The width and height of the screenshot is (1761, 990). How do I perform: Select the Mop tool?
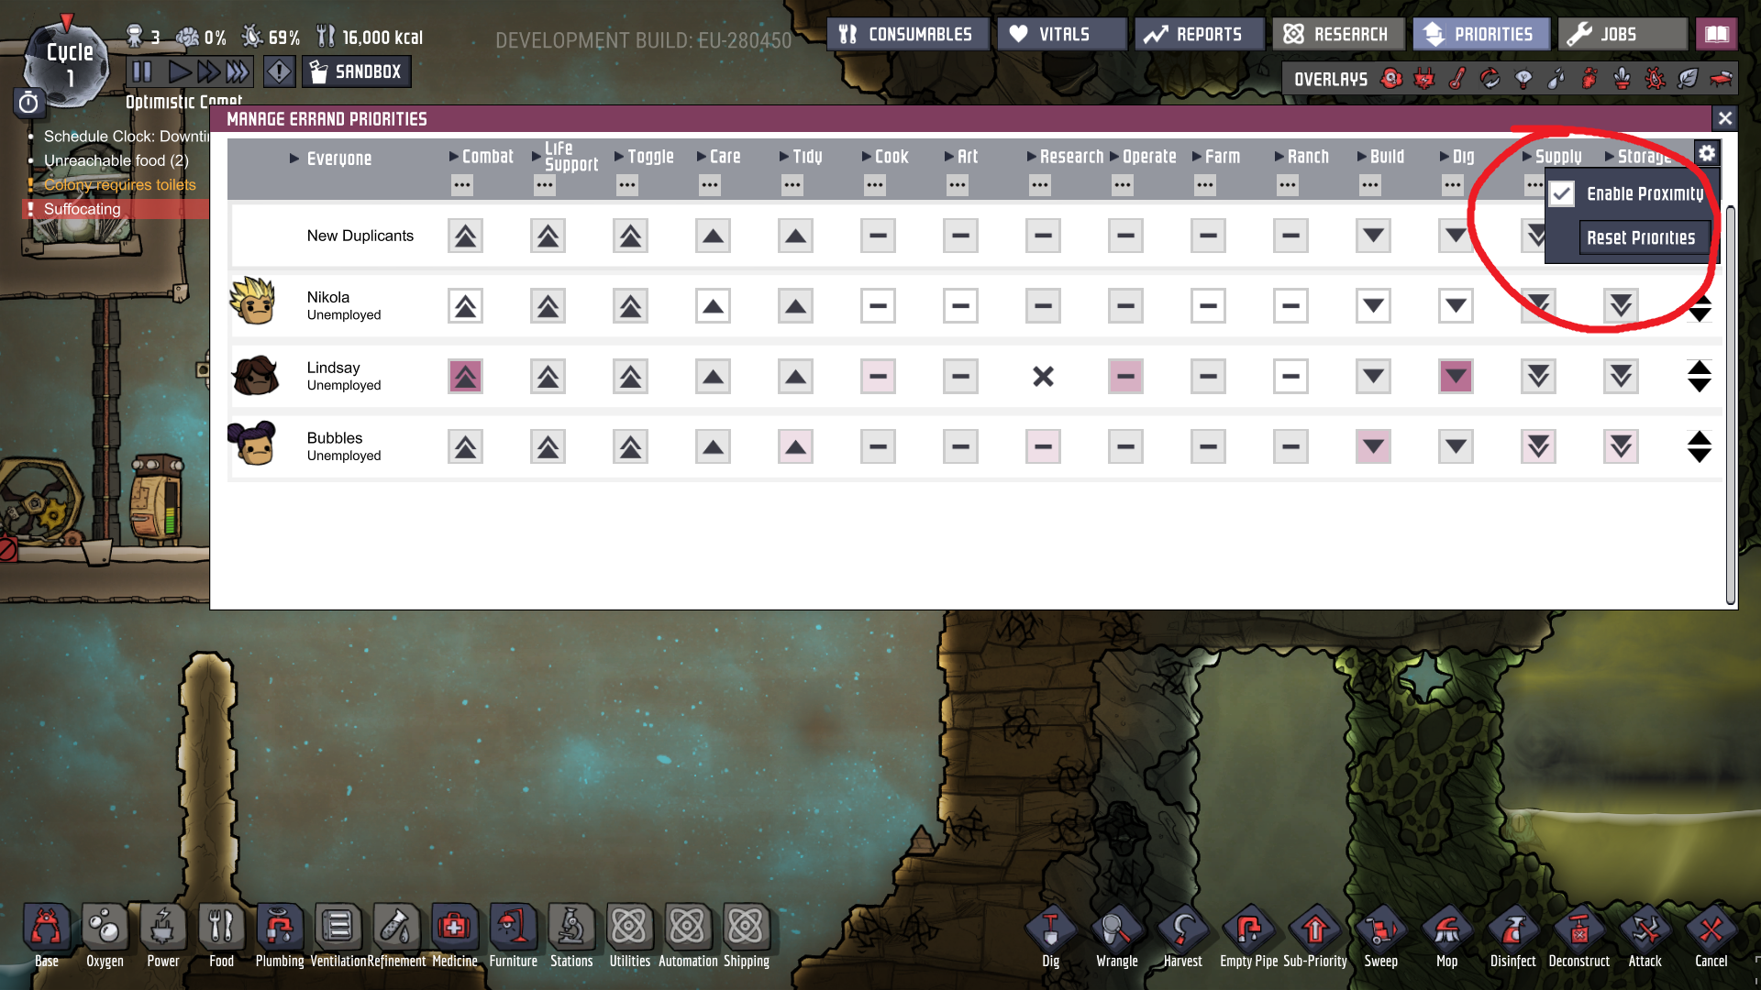(1447, 928)
